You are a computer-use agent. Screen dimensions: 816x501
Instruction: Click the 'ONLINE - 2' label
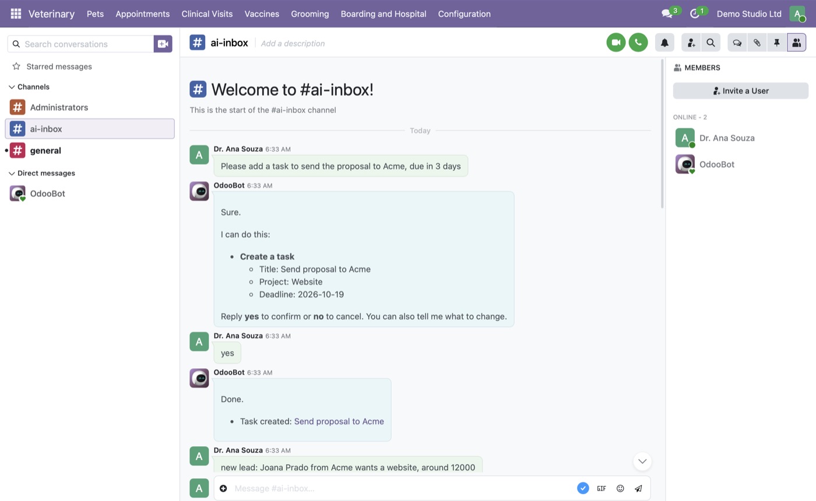click(x=690, y=117)
